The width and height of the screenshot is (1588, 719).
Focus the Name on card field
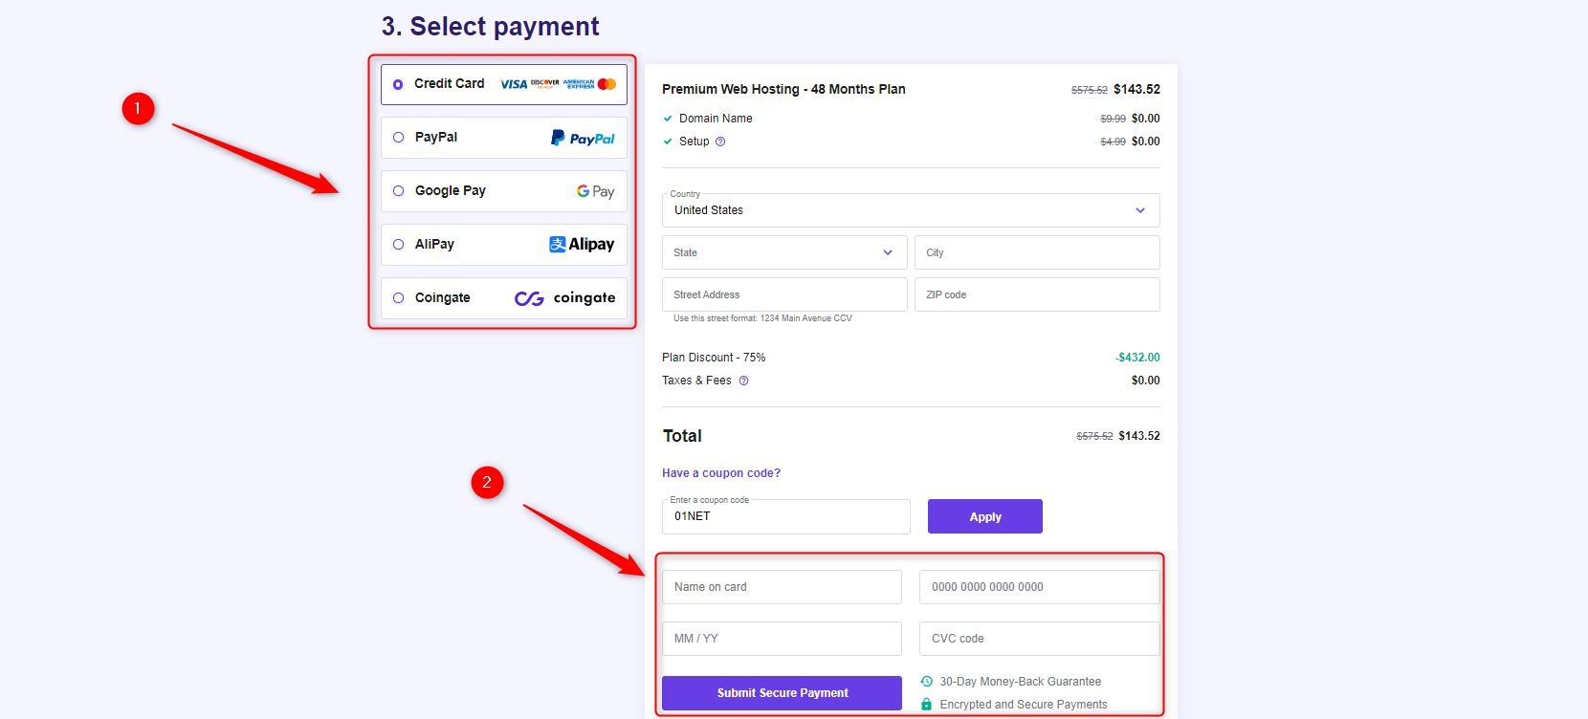tap(782, 587)
